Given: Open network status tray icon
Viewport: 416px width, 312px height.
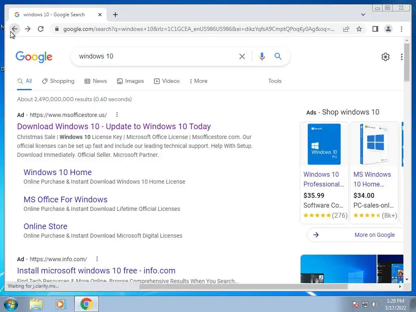Looking at the screenshot, I should (x=365, y=304).
